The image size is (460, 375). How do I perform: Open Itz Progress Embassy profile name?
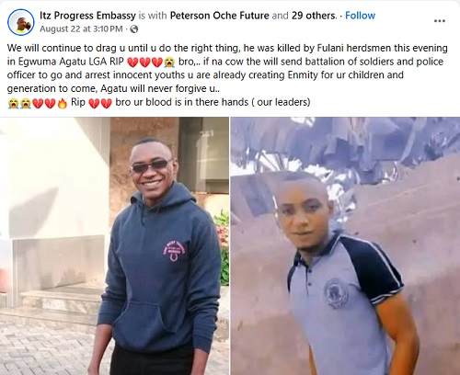[87, 16]
